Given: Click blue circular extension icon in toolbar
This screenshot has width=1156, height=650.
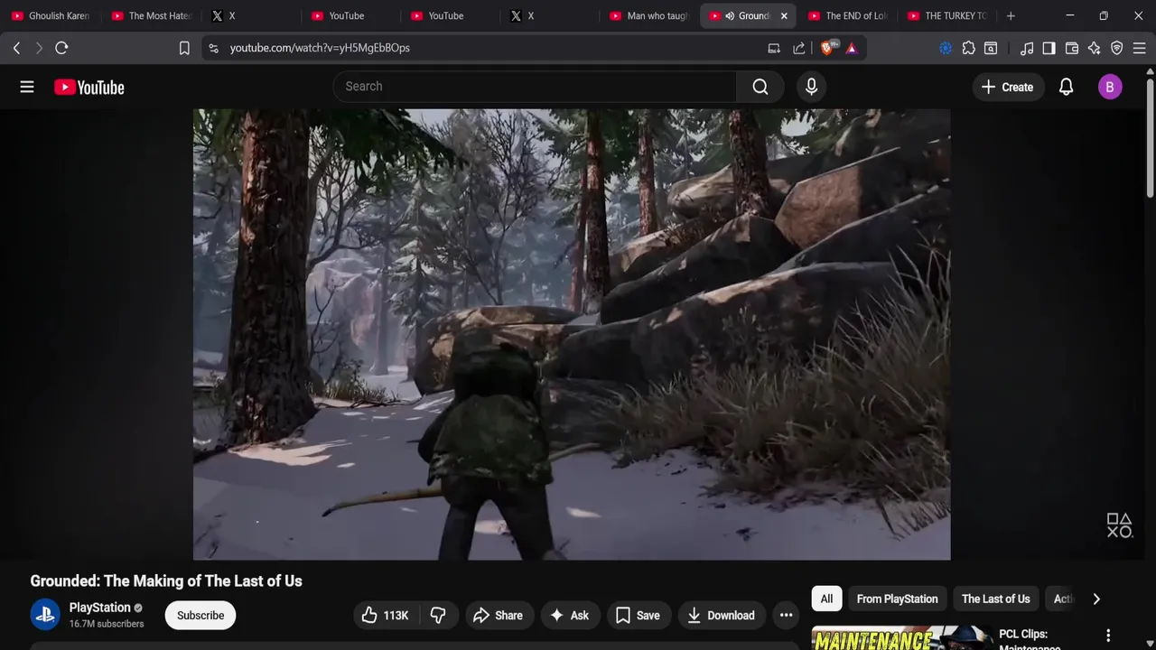Looking at the screenshot, I should pyautogui.click(x=946, y=48).
